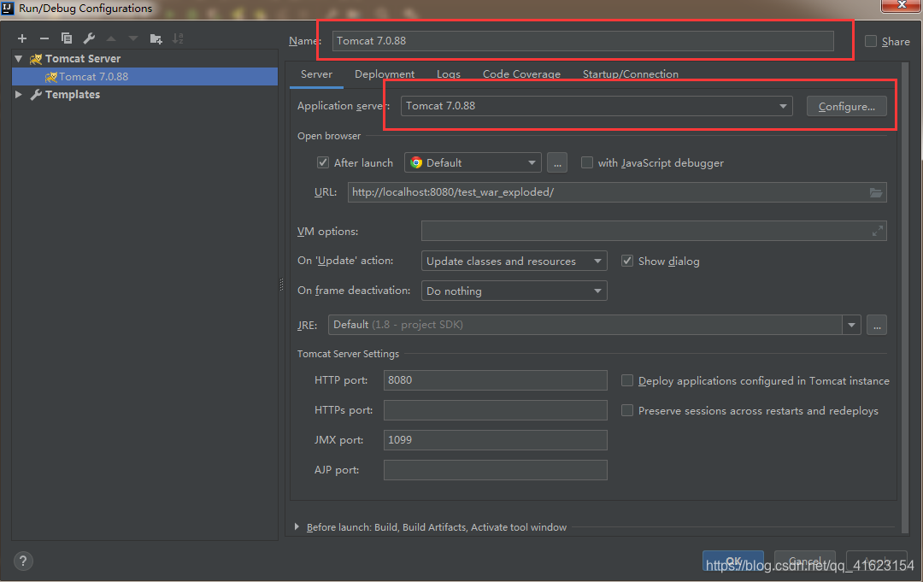Toggle Show dialog checkbox
923x582 pixels.
627,262
